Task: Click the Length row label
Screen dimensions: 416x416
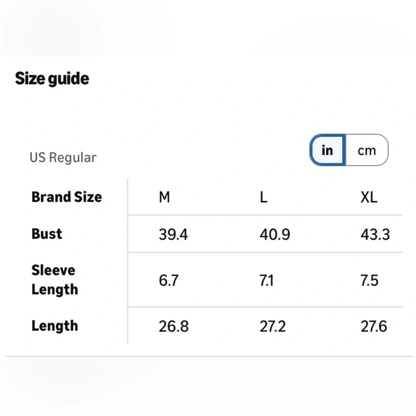Action: tap(54, 326)
